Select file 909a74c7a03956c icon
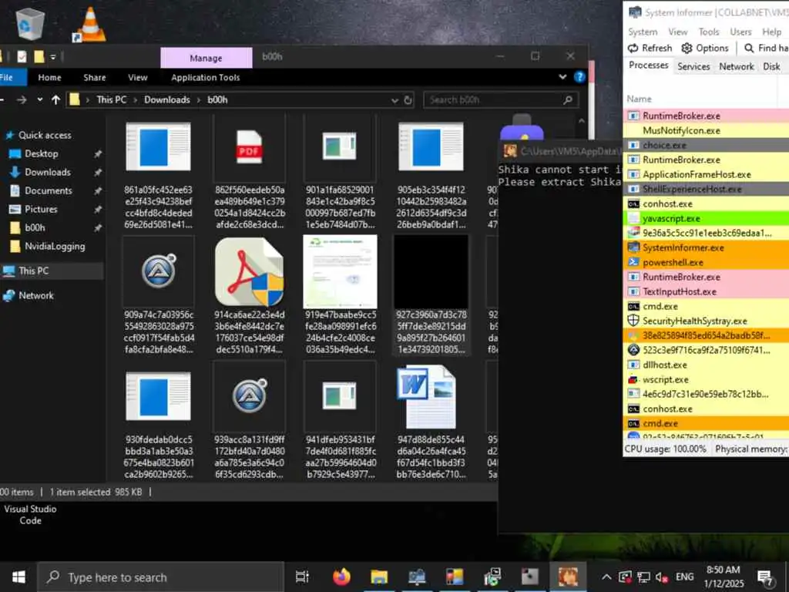This screenshot has height=592, width=789. [159, 271]
